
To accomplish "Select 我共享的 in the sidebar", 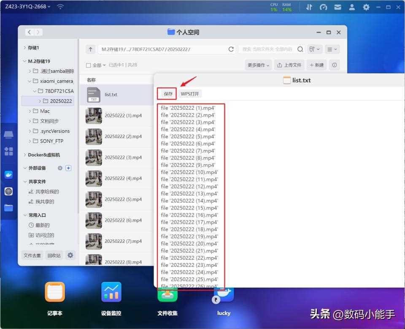I will pyautogui.click(x=45, y=201).
